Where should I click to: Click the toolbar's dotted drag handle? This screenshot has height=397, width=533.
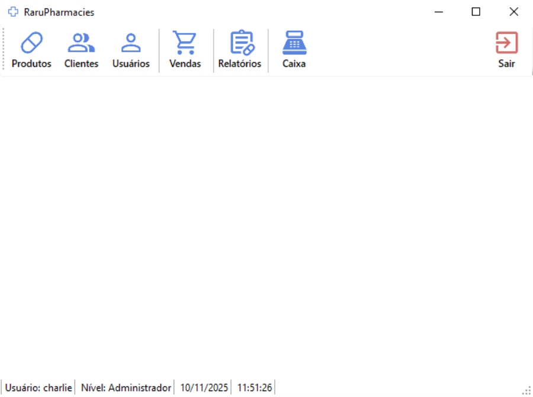click(x=4, y=50)
